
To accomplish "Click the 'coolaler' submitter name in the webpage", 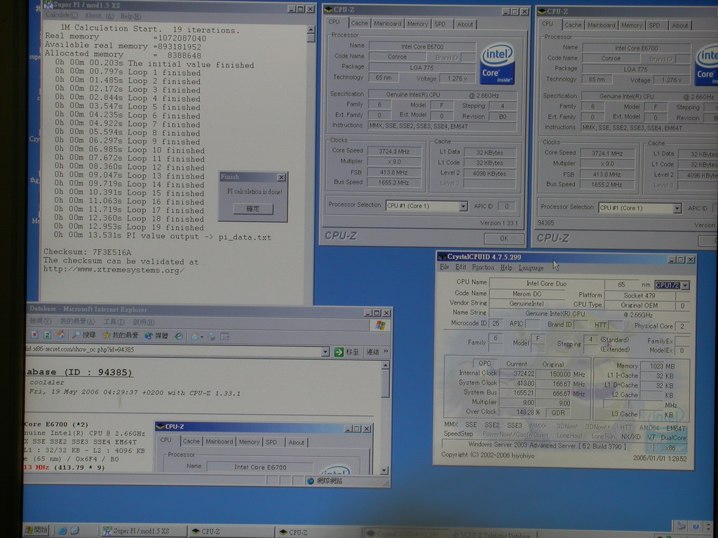I will (47, 382).
